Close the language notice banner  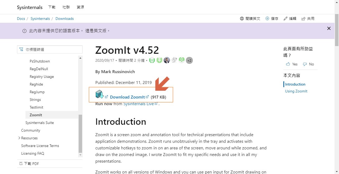pos(329,28)
